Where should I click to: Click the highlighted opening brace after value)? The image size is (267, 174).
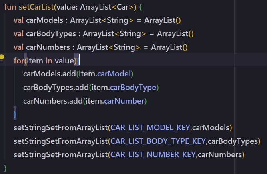point(78,61)
